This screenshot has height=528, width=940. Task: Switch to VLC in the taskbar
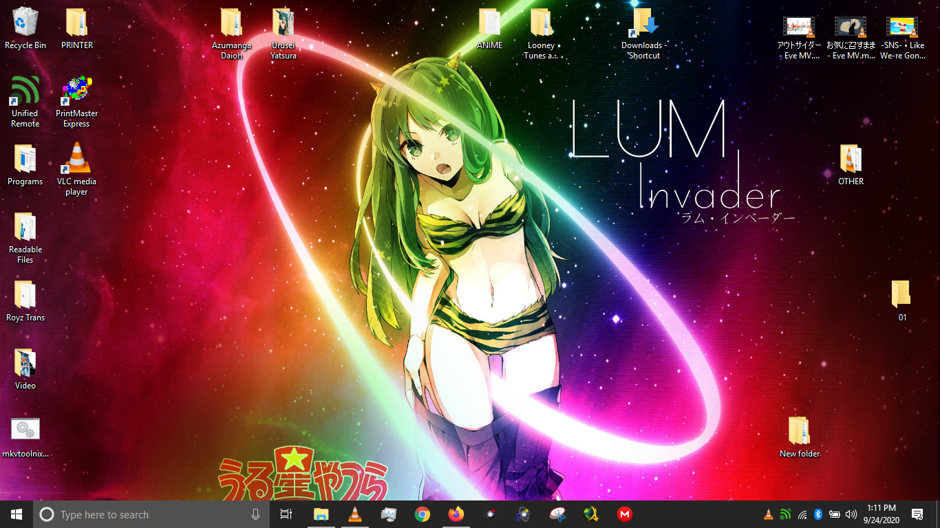(x=354, y=514)
